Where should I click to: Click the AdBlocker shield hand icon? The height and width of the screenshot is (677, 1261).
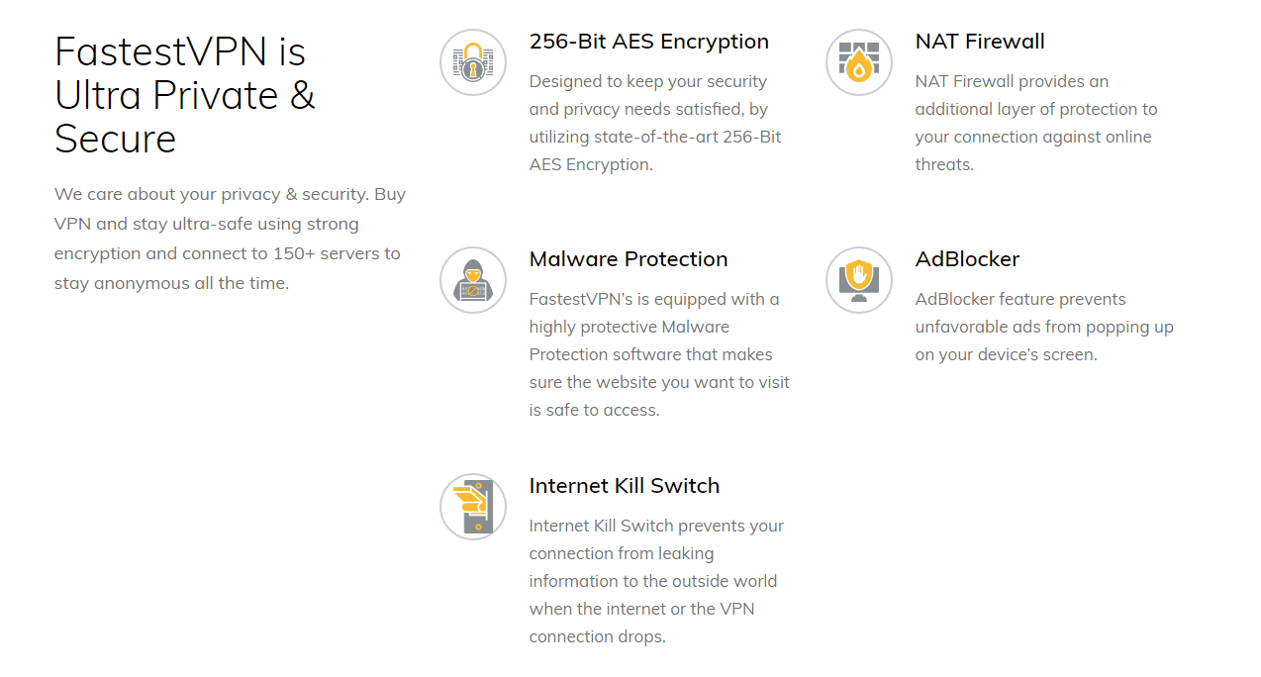coord(859,280)
